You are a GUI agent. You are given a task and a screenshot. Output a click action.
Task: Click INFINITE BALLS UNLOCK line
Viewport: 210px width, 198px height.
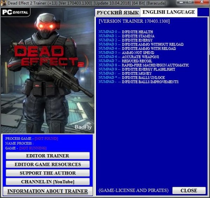point(132,77)
